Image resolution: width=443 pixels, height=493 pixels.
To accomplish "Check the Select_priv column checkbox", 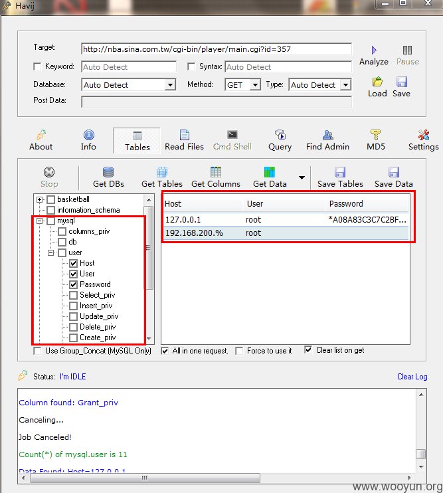I will pyautogui.click(x=73, y=295).
